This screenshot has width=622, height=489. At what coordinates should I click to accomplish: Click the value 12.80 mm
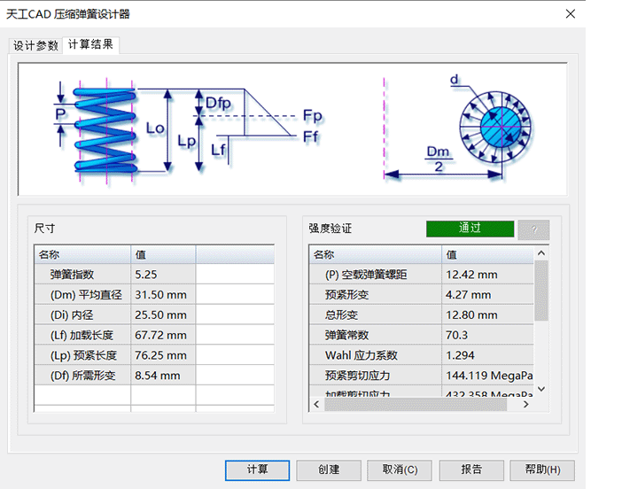471,314
